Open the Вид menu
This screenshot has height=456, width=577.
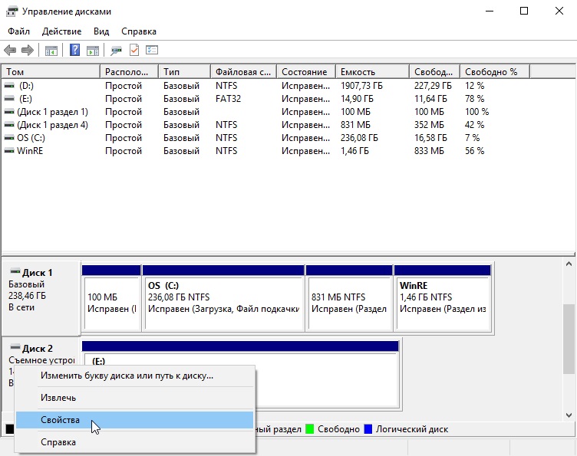point(101,31)
